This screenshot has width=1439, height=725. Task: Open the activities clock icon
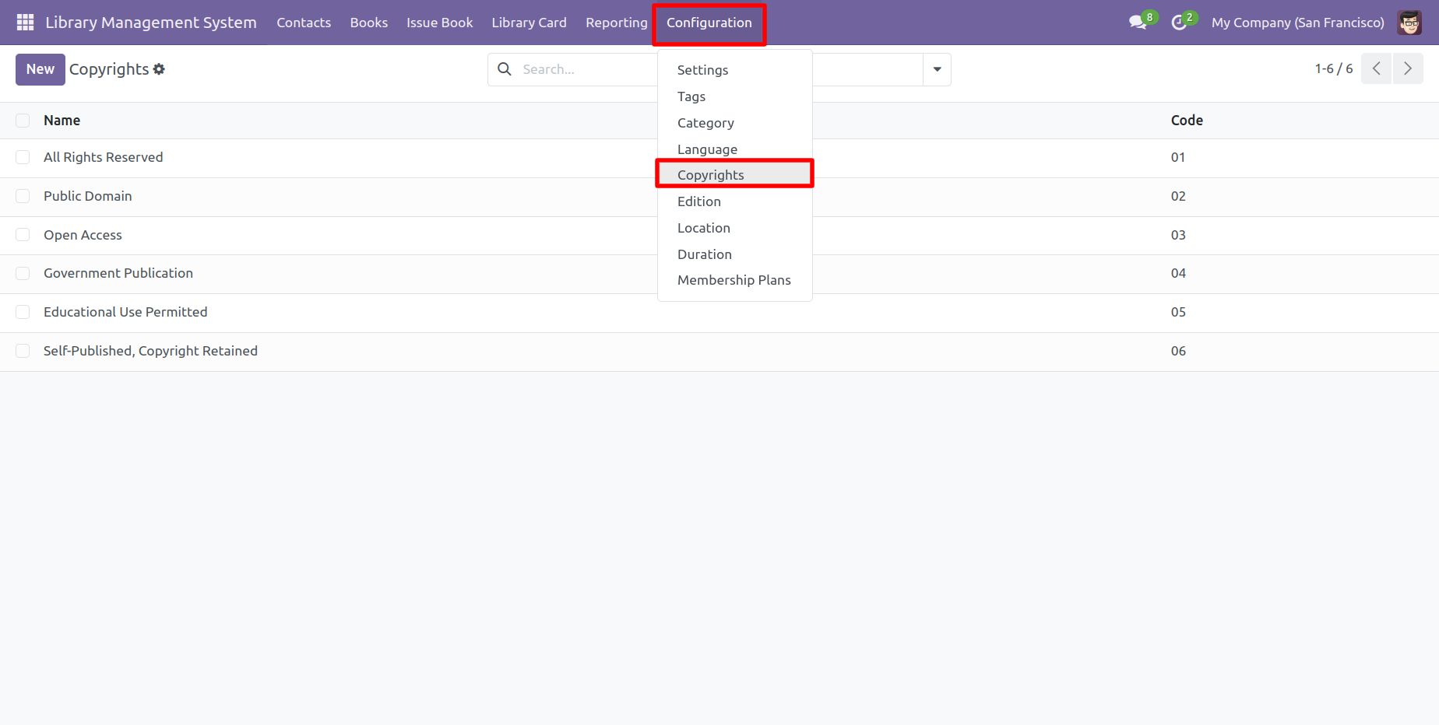[1179, 23]
